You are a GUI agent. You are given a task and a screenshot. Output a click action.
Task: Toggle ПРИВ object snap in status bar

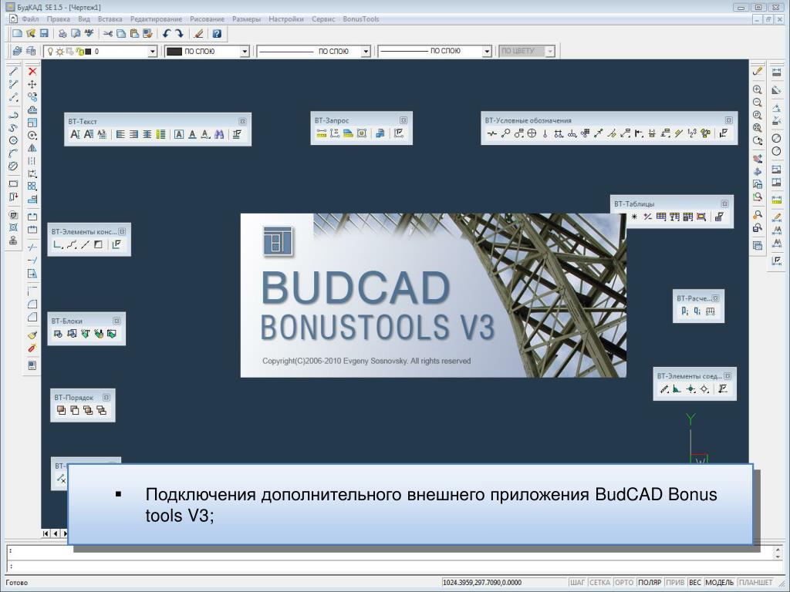point(674,583)
